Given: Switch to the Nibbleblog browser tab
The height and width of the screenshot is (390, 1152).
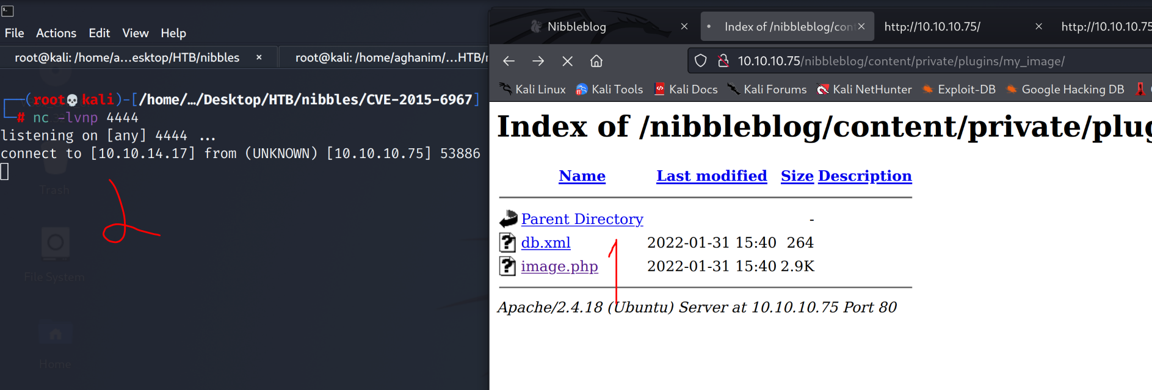Looking at the screenshot, I should [576, 26].
